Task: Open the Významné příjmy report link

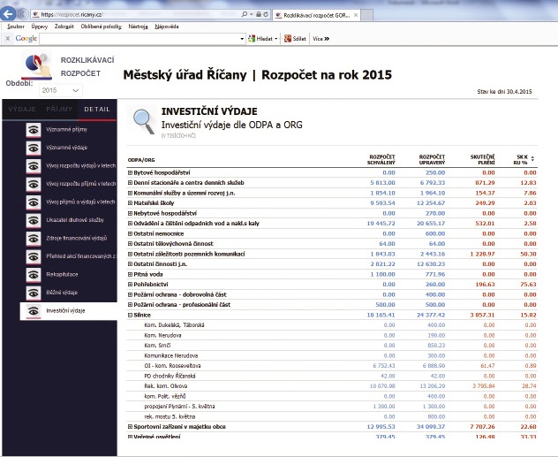Action: click(x=66, y=130)
